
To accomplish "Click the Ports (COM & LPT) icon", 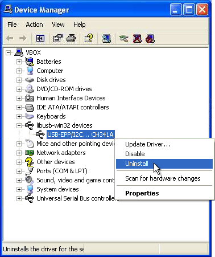I will (30, 171).
